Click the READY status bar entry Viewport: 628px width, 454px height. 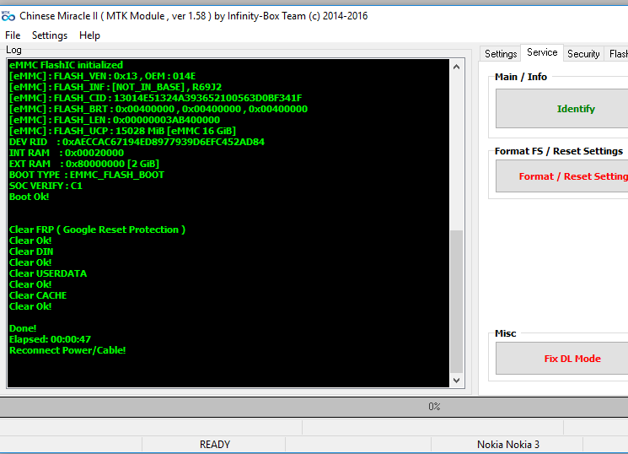215,445
